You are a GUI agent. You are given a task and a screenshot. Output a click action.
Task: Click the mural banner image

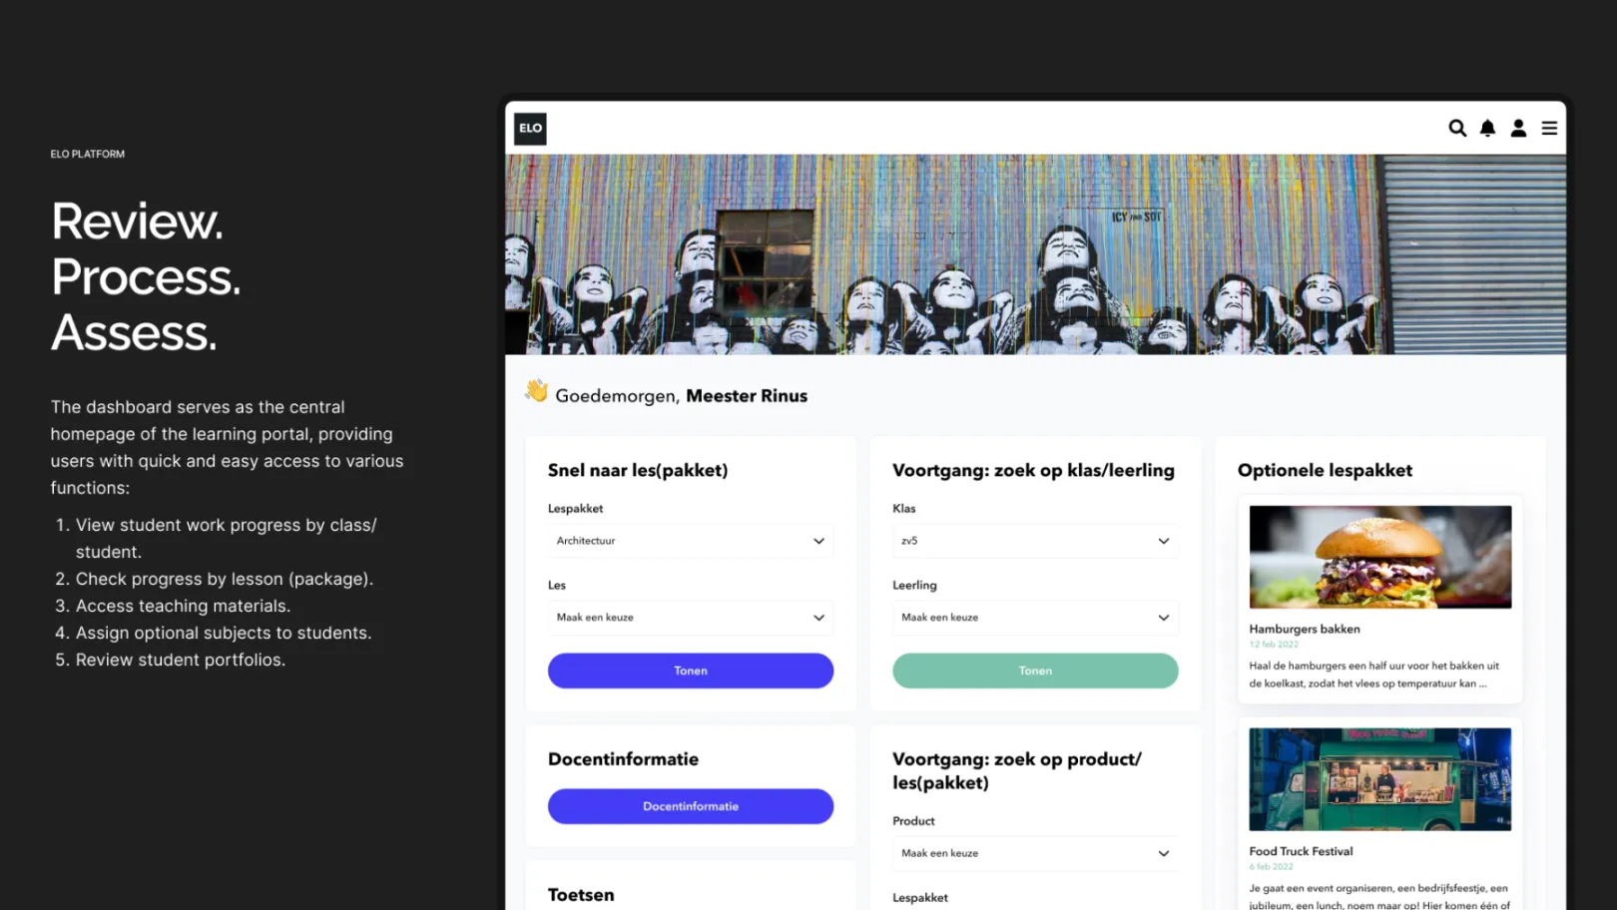pyautogui.click(x=1035, y=254)
